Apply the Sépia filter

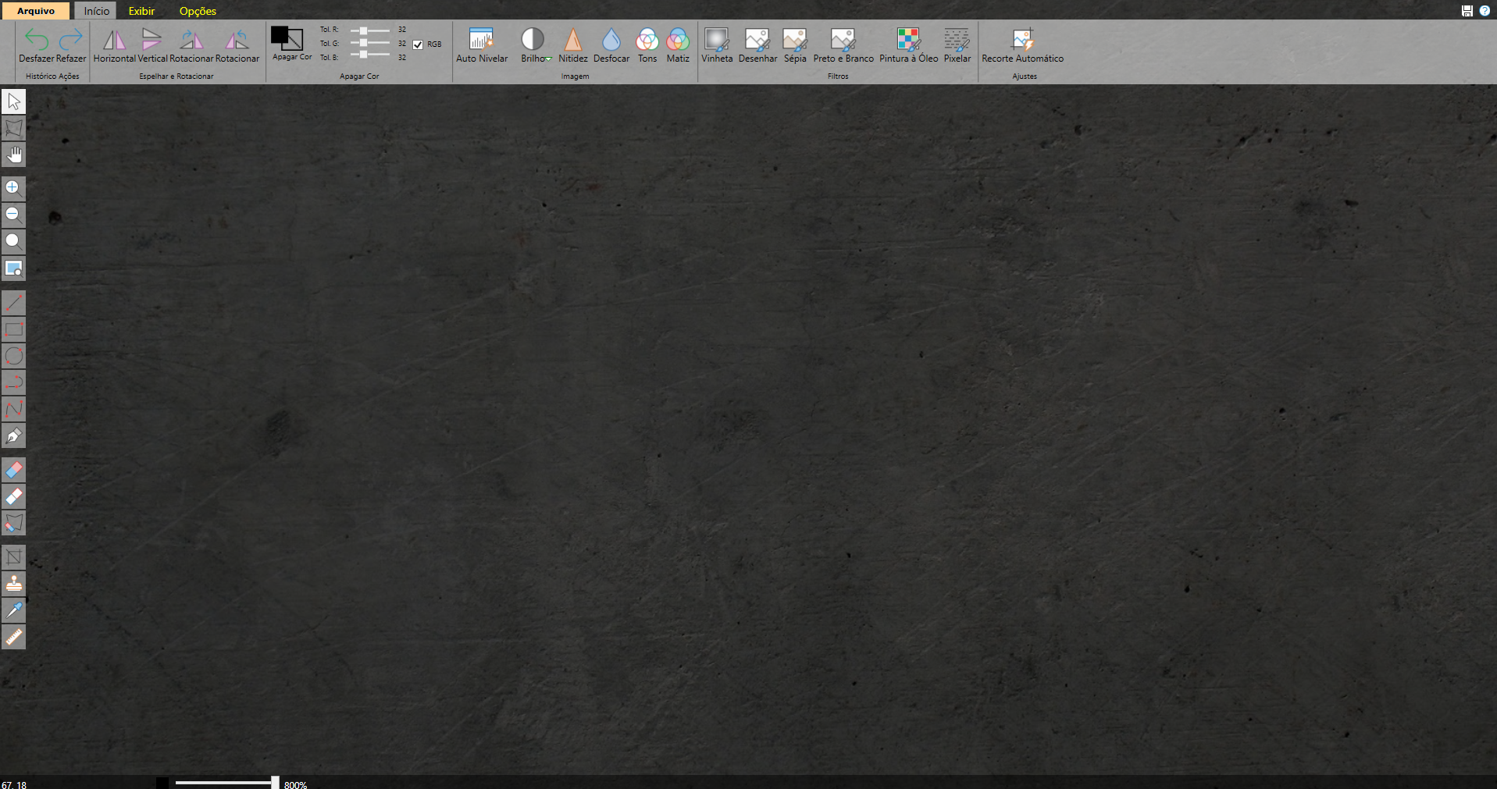[x=794, y=45]
